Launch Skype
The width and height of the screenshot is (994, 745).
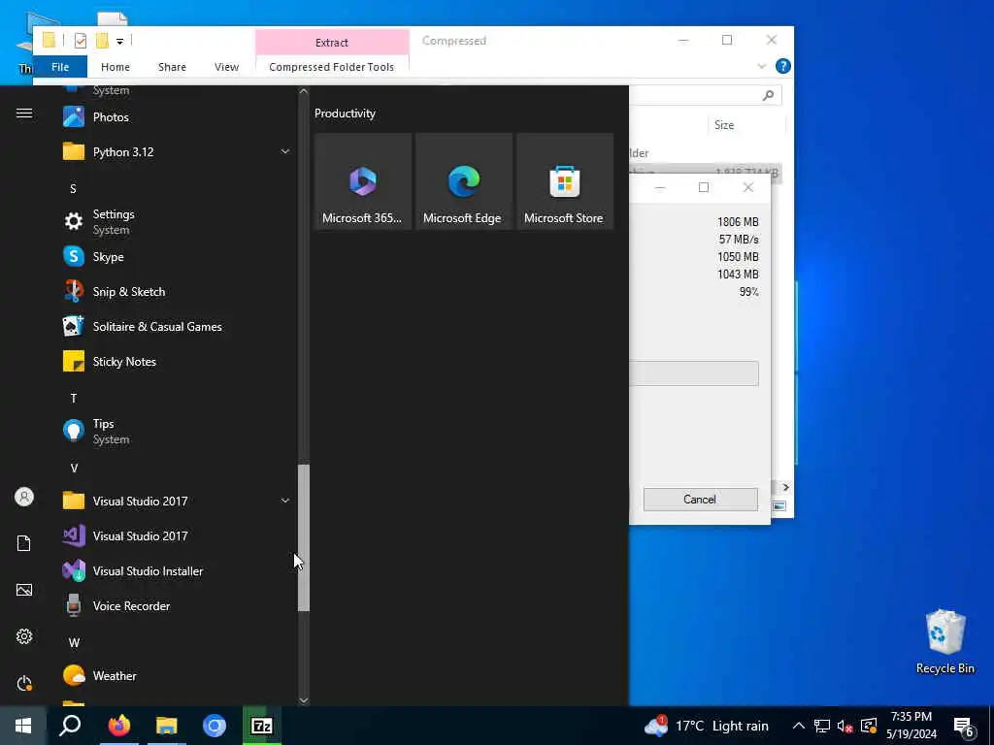[175, 256]
